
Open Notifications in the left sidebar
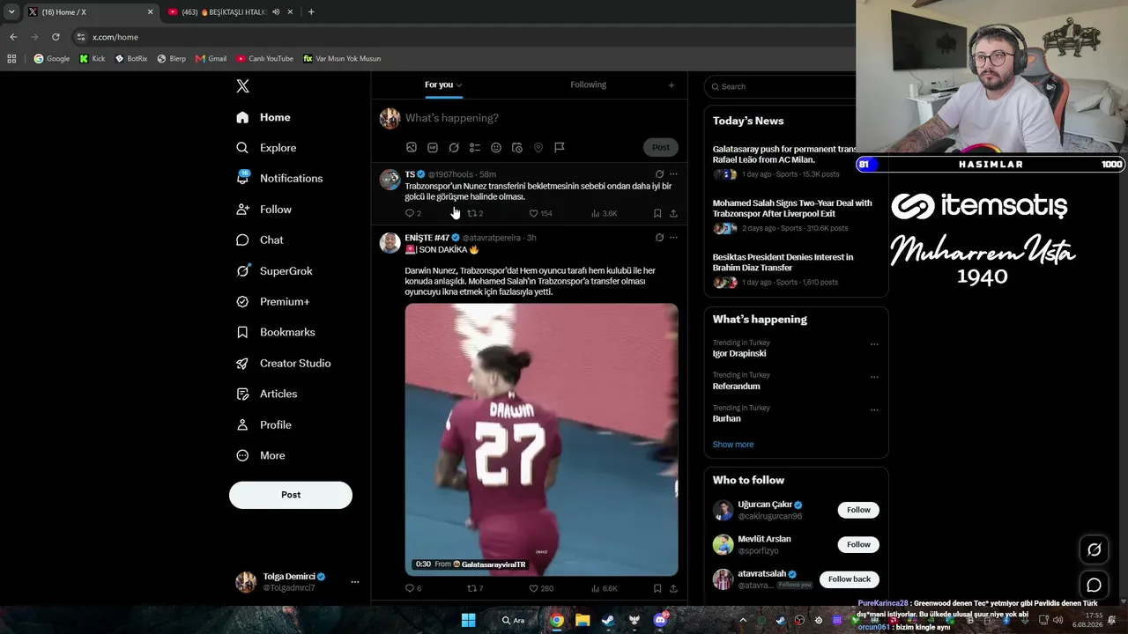(x=279, y=178)
